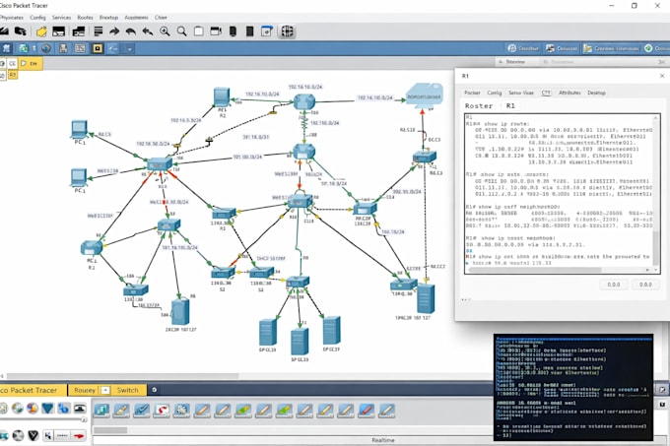Click the left 0.0.0 field in R1 window
The image size is (670, 446).
614,285
